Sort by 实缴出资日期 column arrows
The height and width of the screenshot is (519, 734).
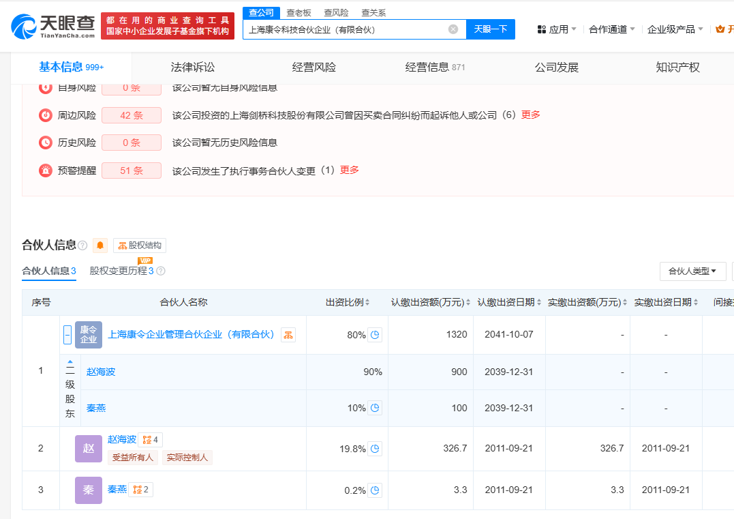(x=696, y=303)
